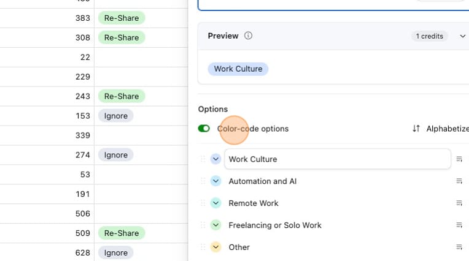Click the drag handle beside Automation and AI
Screen dimensions: 469x261
tap(203, 181)
